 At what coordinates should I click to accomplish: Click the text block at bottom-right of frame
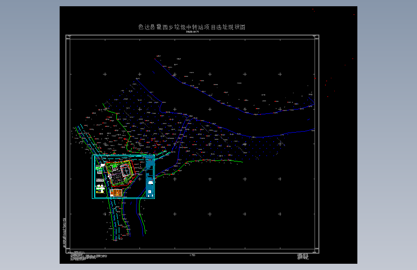coord(303,257)
